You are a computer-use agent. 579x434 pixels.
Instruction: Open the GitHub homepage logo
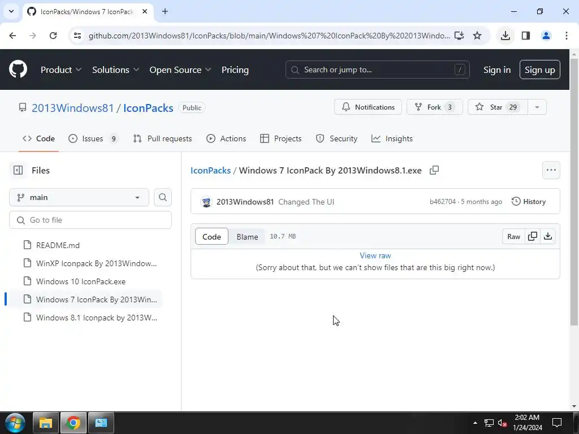click(18, 70)
